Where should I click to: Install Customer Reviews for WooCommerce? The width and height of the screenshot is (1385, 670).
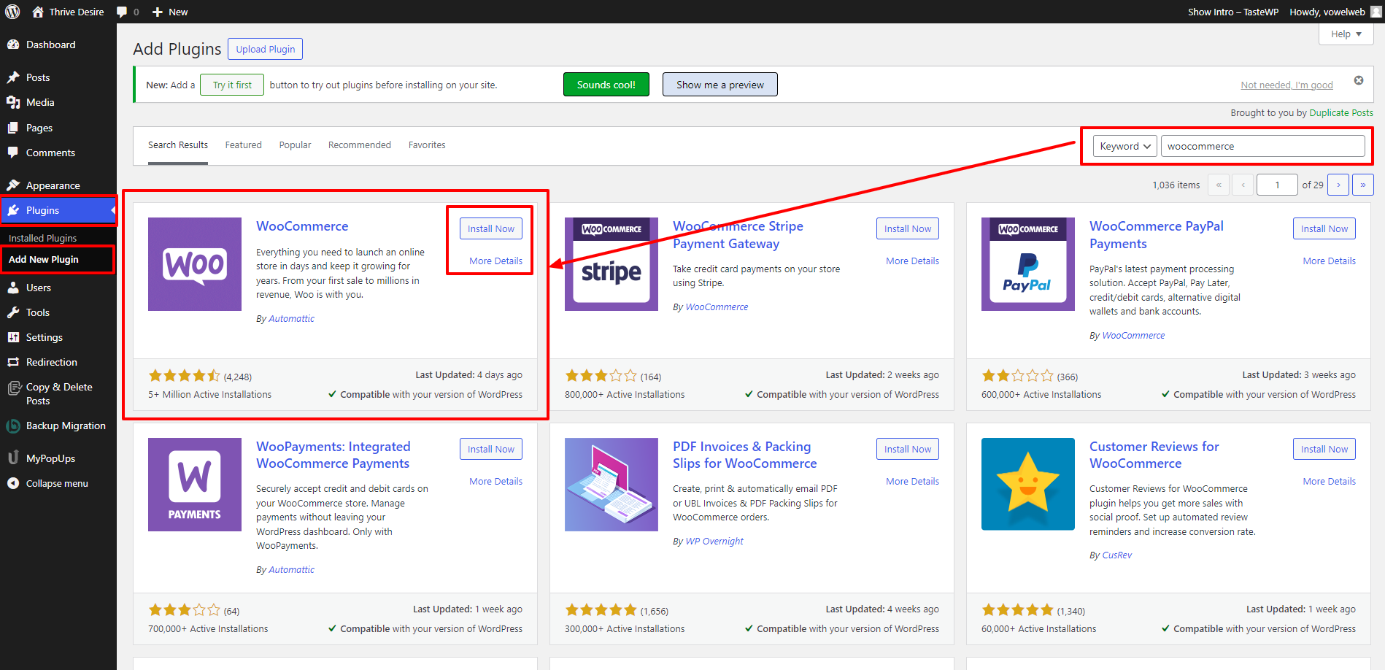[1324, 449]
